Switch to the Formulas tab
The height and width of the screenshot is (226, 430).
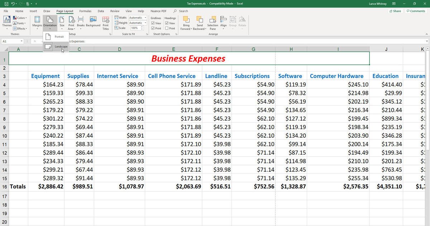tap(85, 11)
